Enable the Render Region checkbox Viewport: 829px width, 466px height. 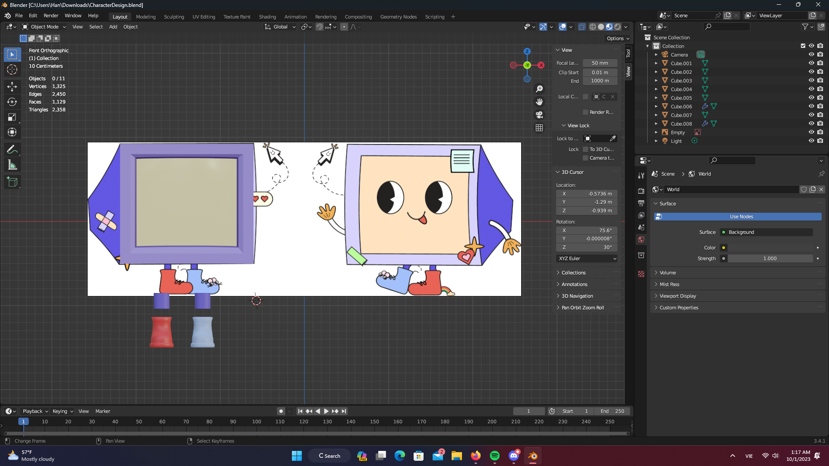[x=585, y=112]
